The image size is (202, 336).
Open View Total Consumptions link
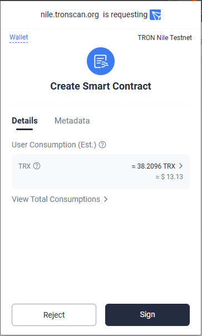pyautogui.click(x=56, y=199)
